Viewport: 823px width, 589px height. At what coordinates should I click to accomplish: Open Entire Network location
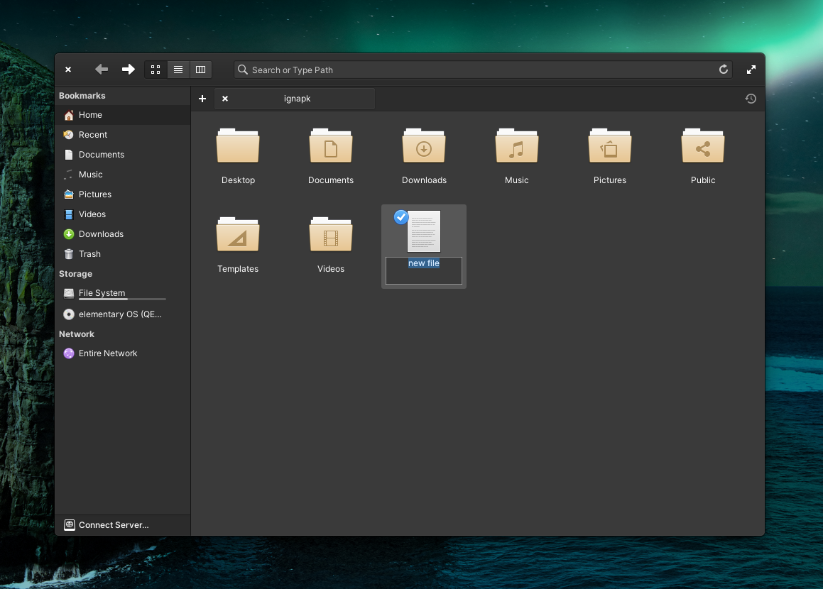pos(108,353)
